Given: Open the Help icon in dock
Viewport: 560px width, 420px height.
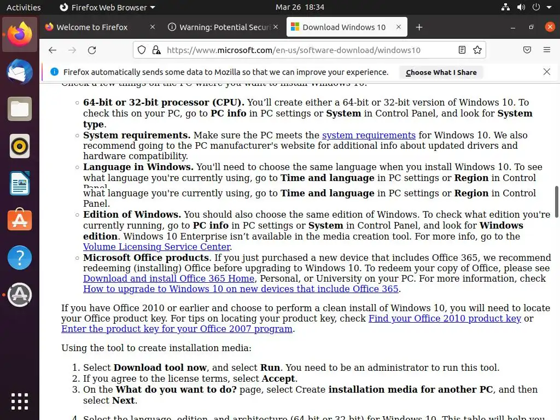Looking at the screenshot, I should pos(20,258).
